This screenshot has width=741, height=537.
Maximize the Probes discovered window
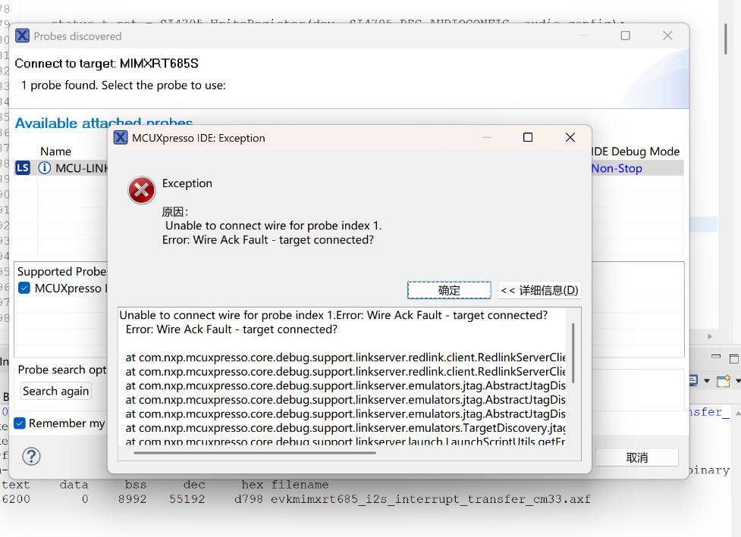tap(625, 36)
